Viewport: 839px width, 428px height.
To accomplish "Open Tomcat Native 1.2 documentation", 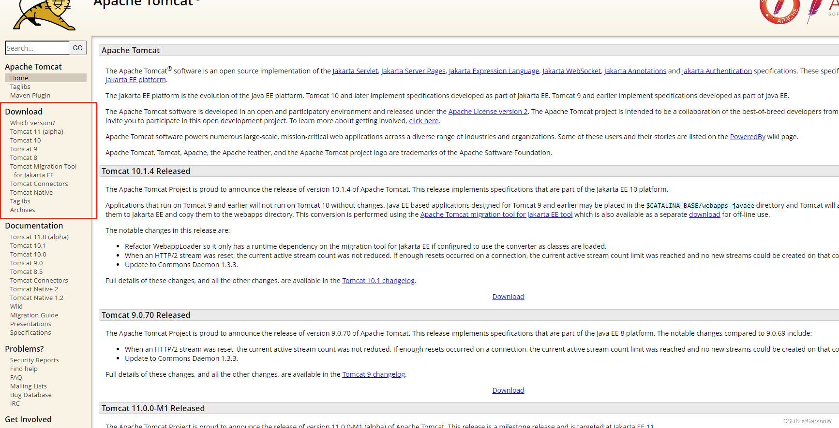I will [37, 298].
